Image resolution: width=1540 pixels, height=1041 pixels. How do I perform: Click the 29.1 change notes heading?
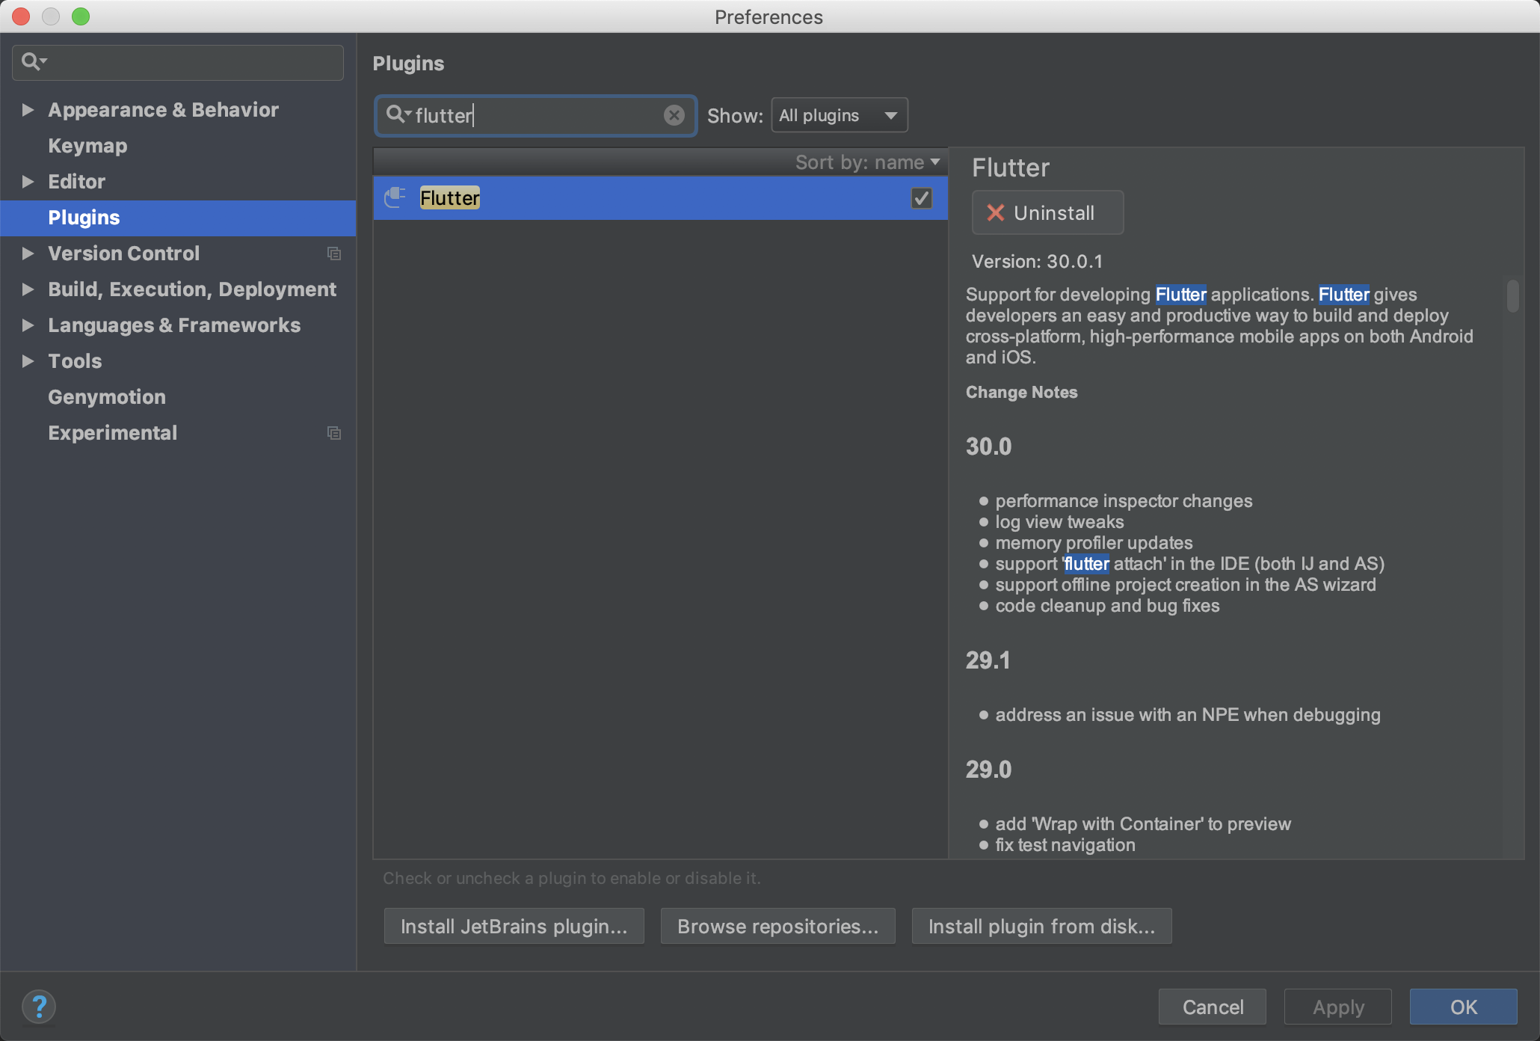point(988,660)
